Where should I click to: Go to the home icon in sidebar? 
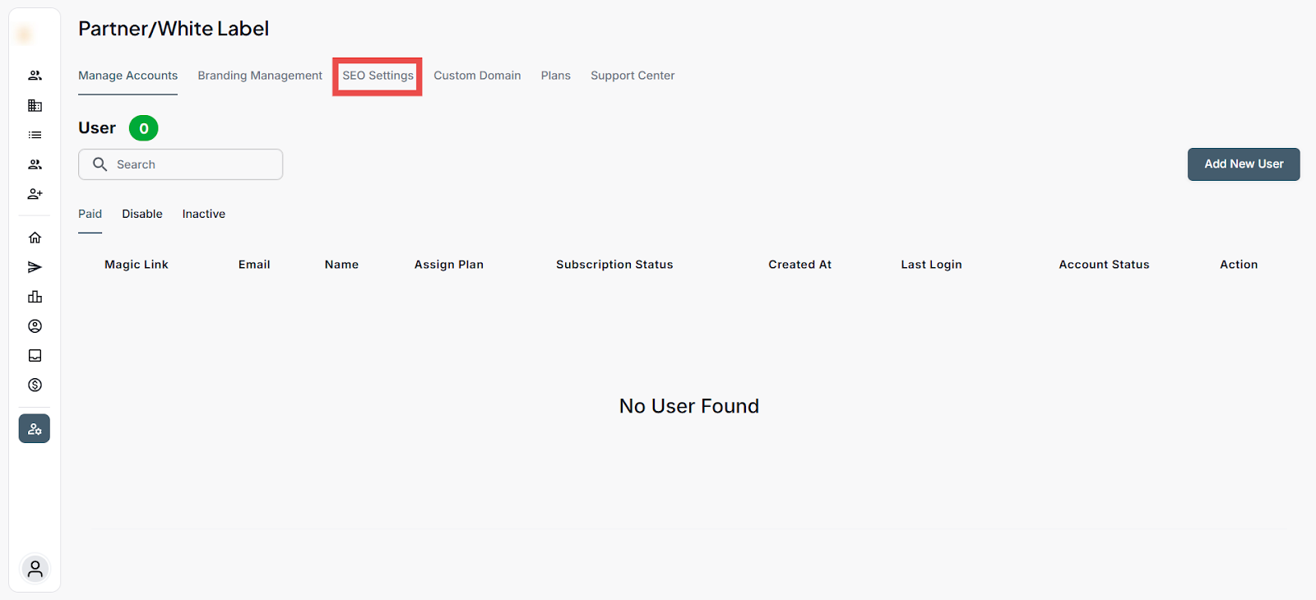(35, 238)
